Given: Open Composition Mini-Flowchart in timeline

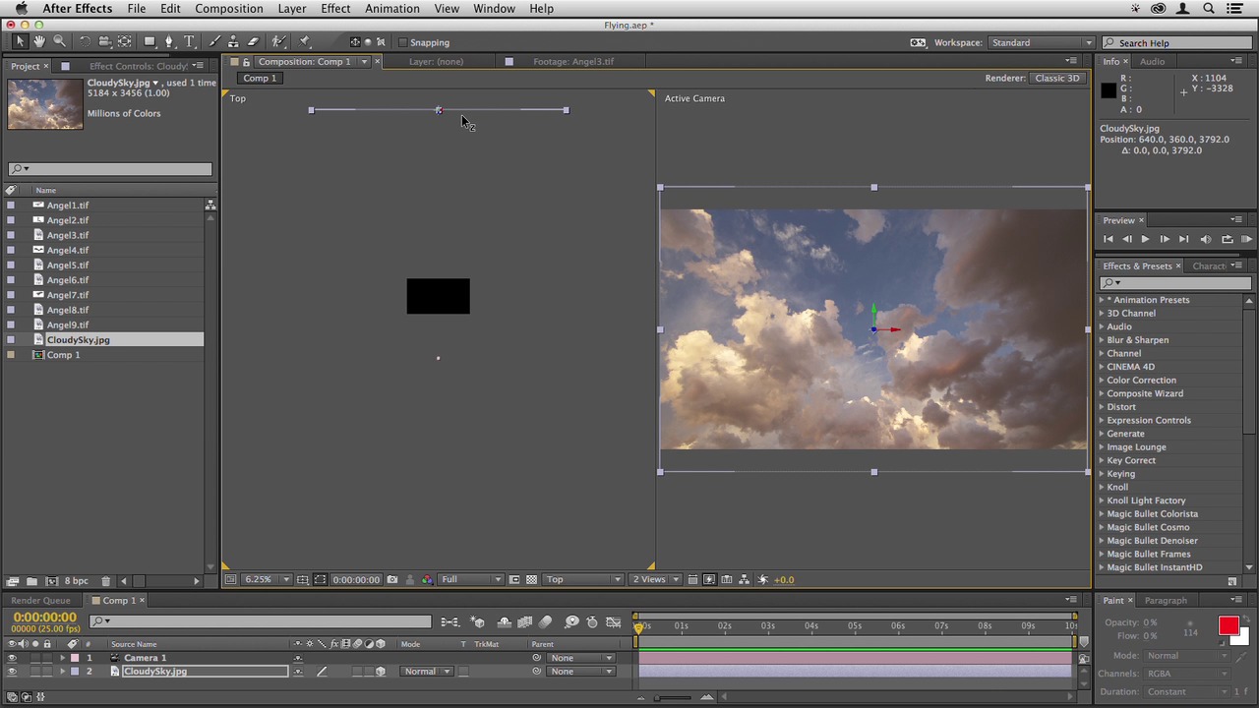Looking at the screenshot, I should (450, 621).
